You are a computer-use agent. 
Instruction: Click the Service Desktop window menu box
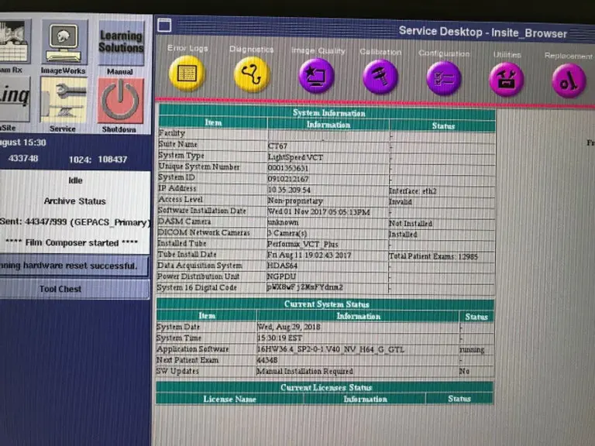pyautogui.click(x=164, y=26)
